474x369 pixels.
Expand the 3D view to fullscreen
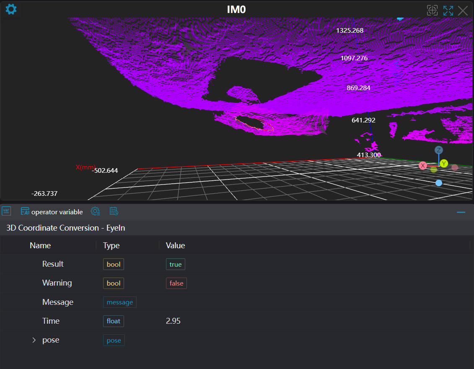(448, 10)
